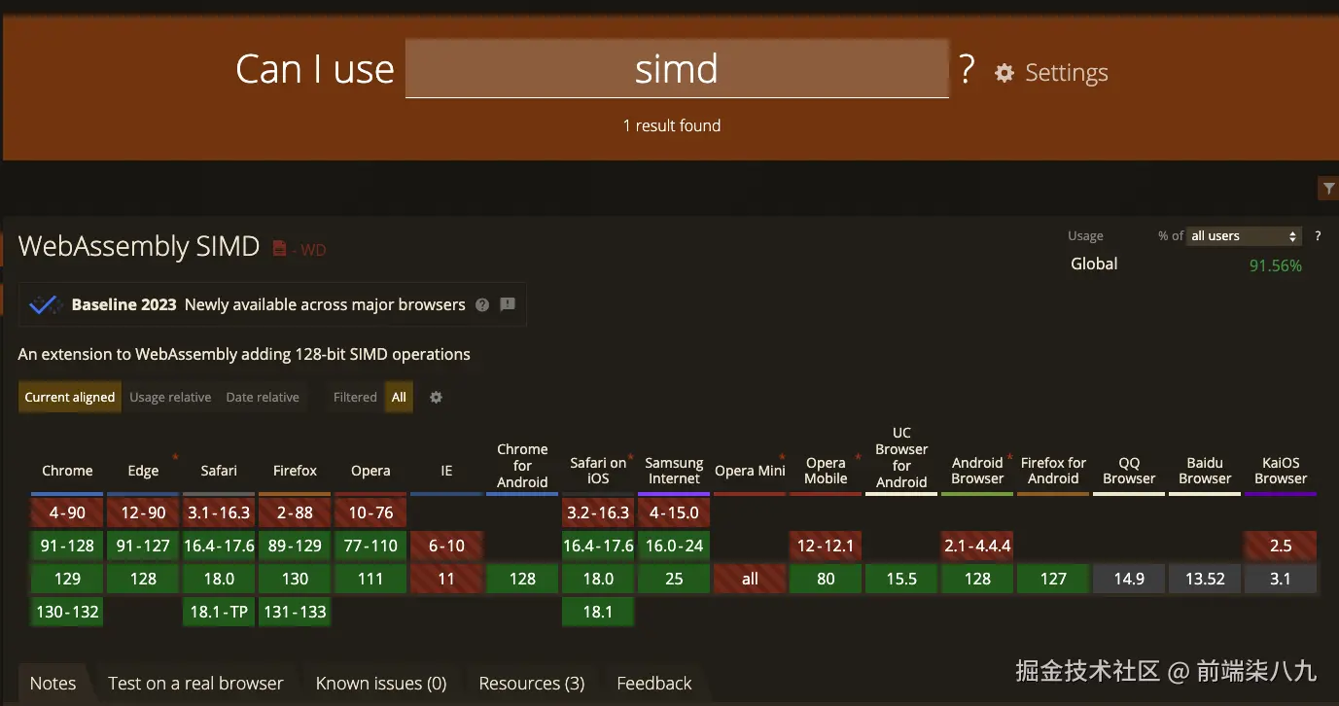1339x706 pixels.
Task: Click IE 6-10 cell
Action: 446,546
